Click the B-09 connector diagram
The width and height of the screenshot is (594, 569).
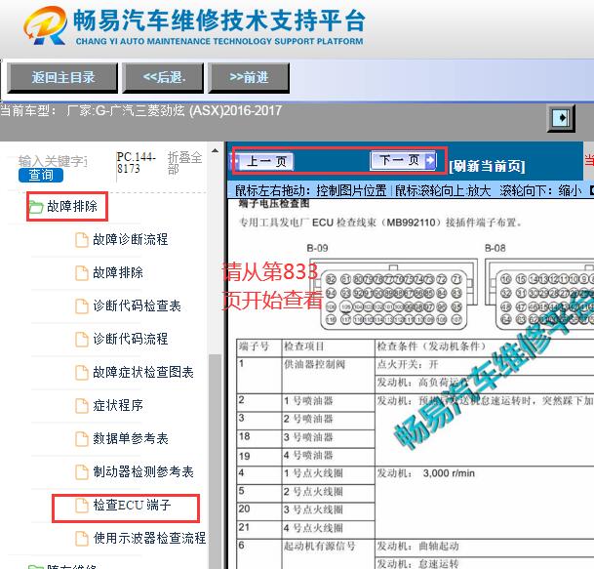pos(394,294)
